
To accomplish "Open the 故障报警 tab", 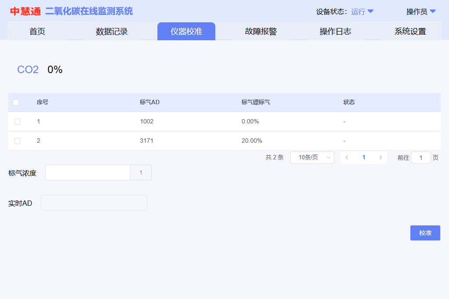I will point(261,31).
